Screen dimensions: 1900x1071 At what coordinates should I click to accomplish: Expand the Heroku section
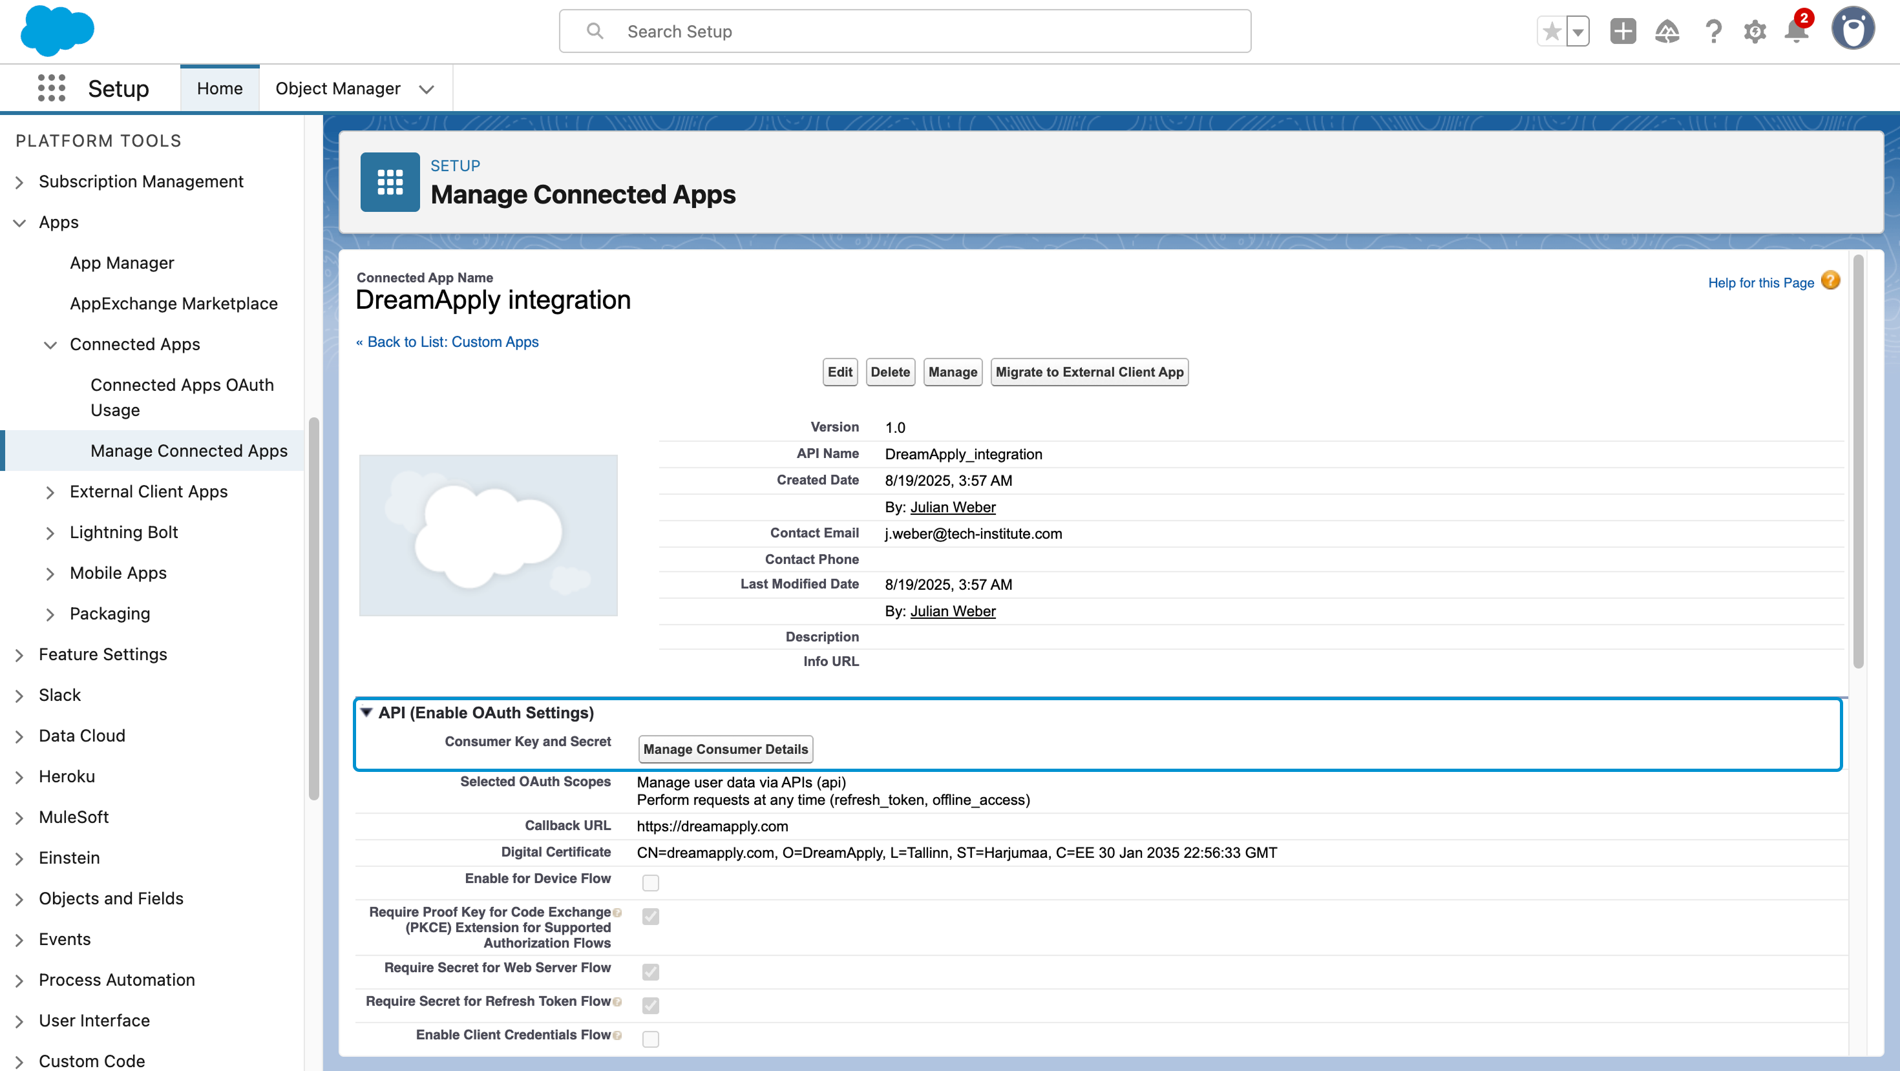19,778
